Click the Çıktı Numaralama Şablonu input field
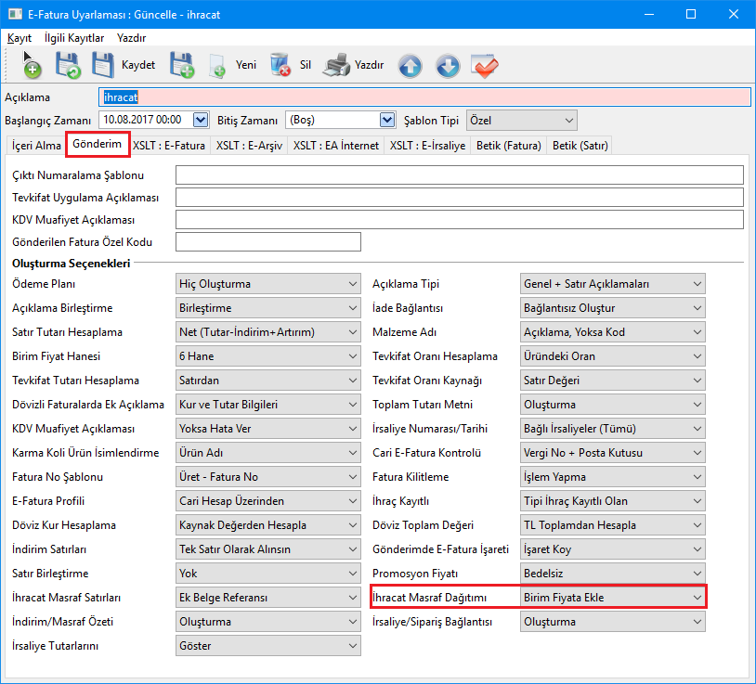 point(459,175)
